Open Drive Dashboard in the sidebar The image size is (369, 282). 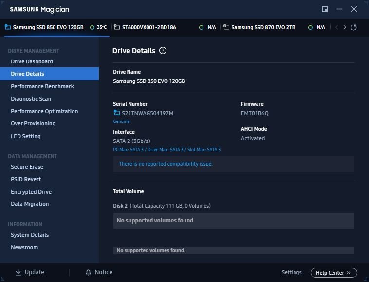click(32, 61)
